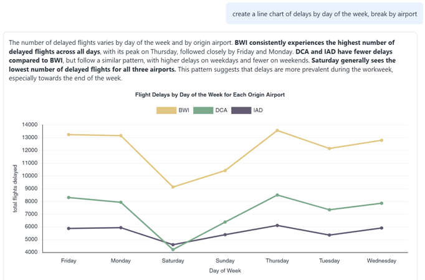Viewport: 425px width, 280px height.
Task: Select the BWI data point for Friday
Action: 69,135
